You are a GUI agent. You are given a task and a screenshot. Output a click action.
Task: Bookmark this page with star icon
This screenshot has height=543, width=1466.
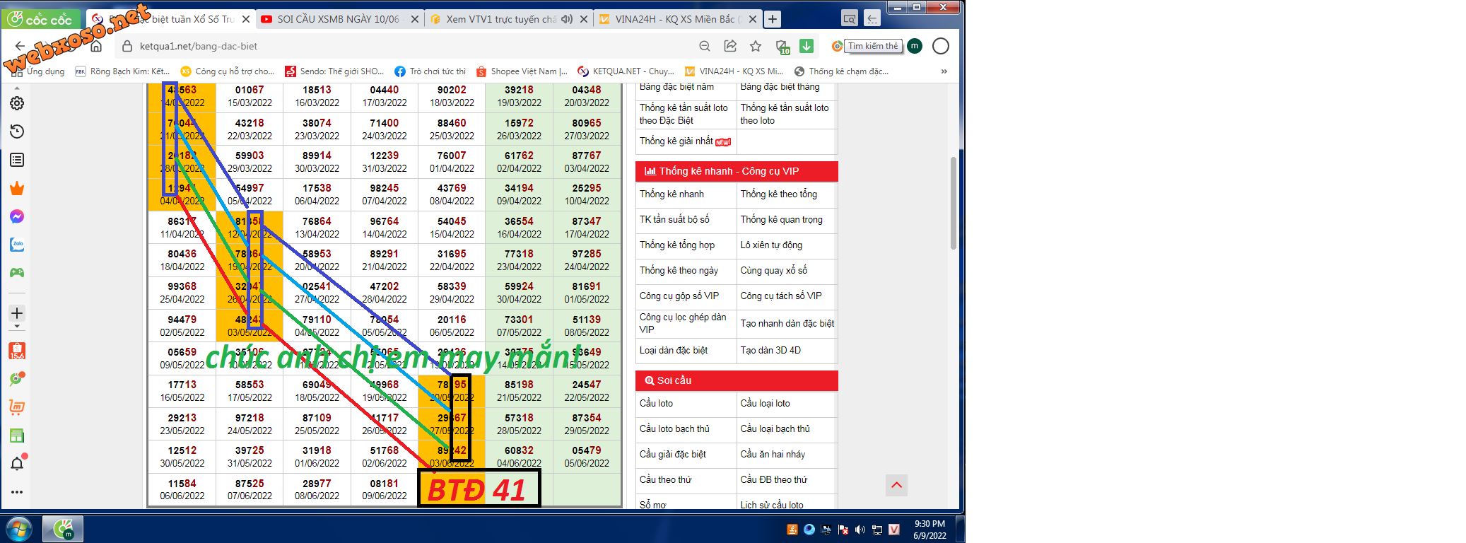coord(756,46)
